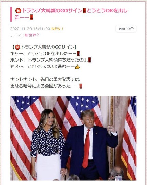Click exclamation emoji after とうとうOKを出したーー in body
This screenshot has height=185, width=147.
coord(78,54)
